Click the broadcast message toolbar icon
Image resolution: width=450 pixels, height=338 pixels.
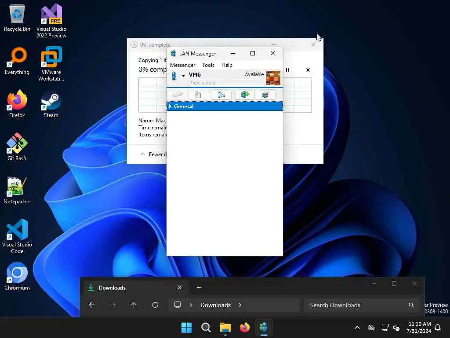[x=221, y=95]
